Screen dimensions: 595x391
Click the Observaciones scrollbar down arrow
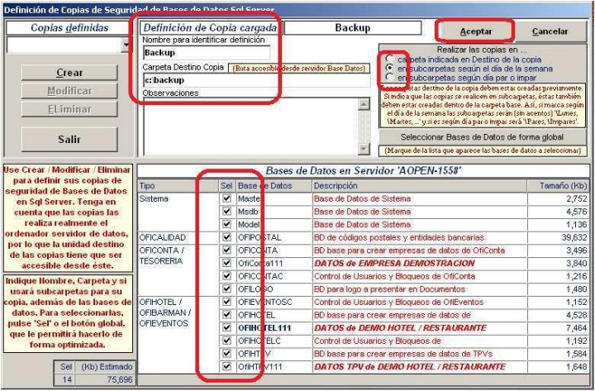coord(364,149)
